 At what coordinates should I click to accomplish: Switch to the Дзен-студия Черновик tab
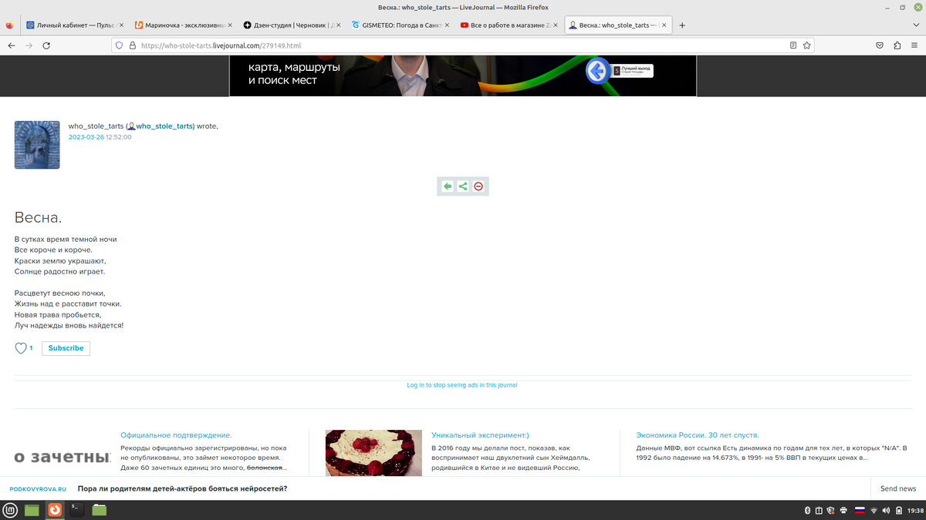point(292,25)
